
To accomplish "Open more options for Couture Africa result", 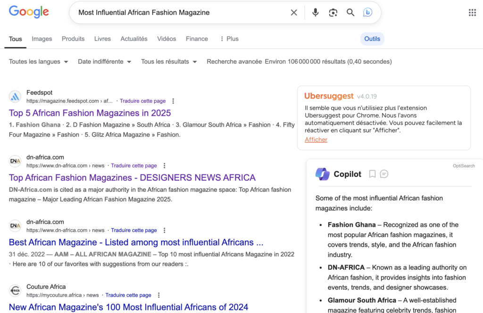I will [x=159, y=295].
